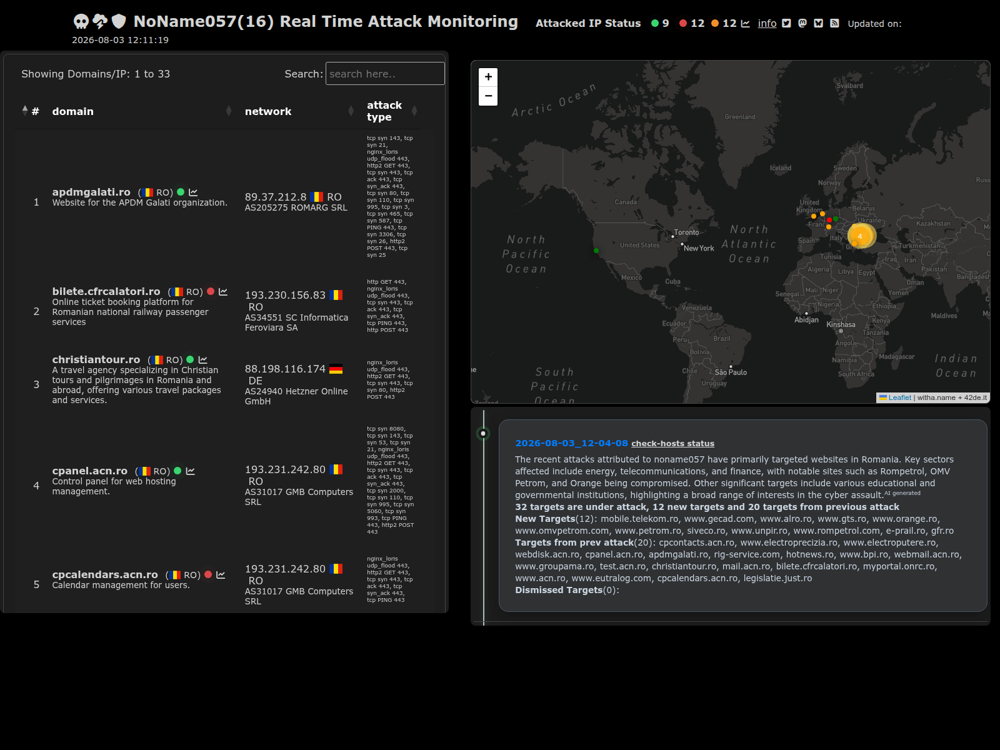Open the christiantour.ro domain entry
Viewport: 1000px width, 750px height.
96,359
